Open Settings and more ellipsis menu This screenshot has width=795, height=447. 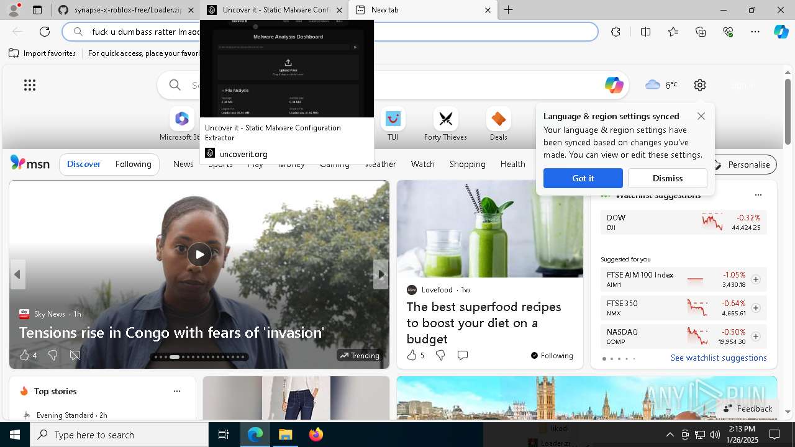755,32
